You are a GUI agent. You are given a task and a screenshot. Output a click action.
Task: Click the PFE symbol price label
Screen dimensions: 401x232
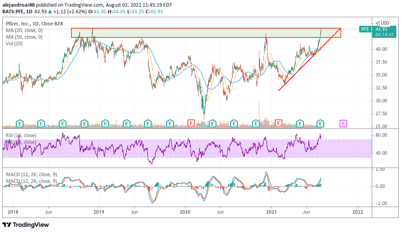point(365,29)
